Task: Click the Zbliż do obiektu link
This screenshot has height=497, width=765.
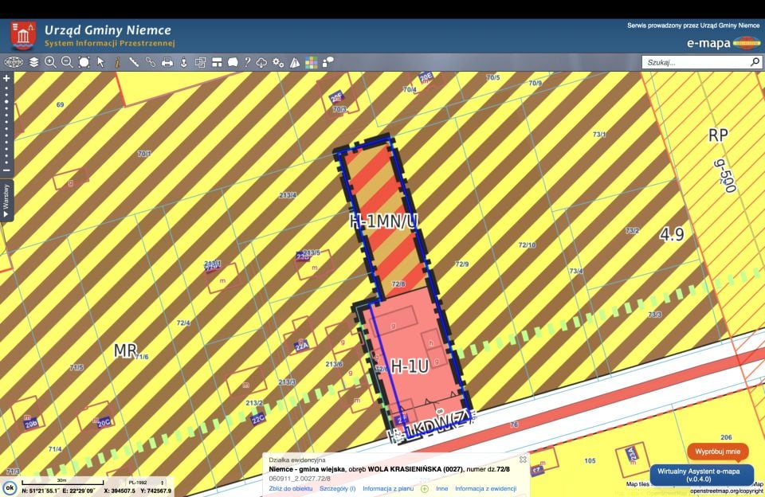Action: pyautogui.click(x=290, y=489)
